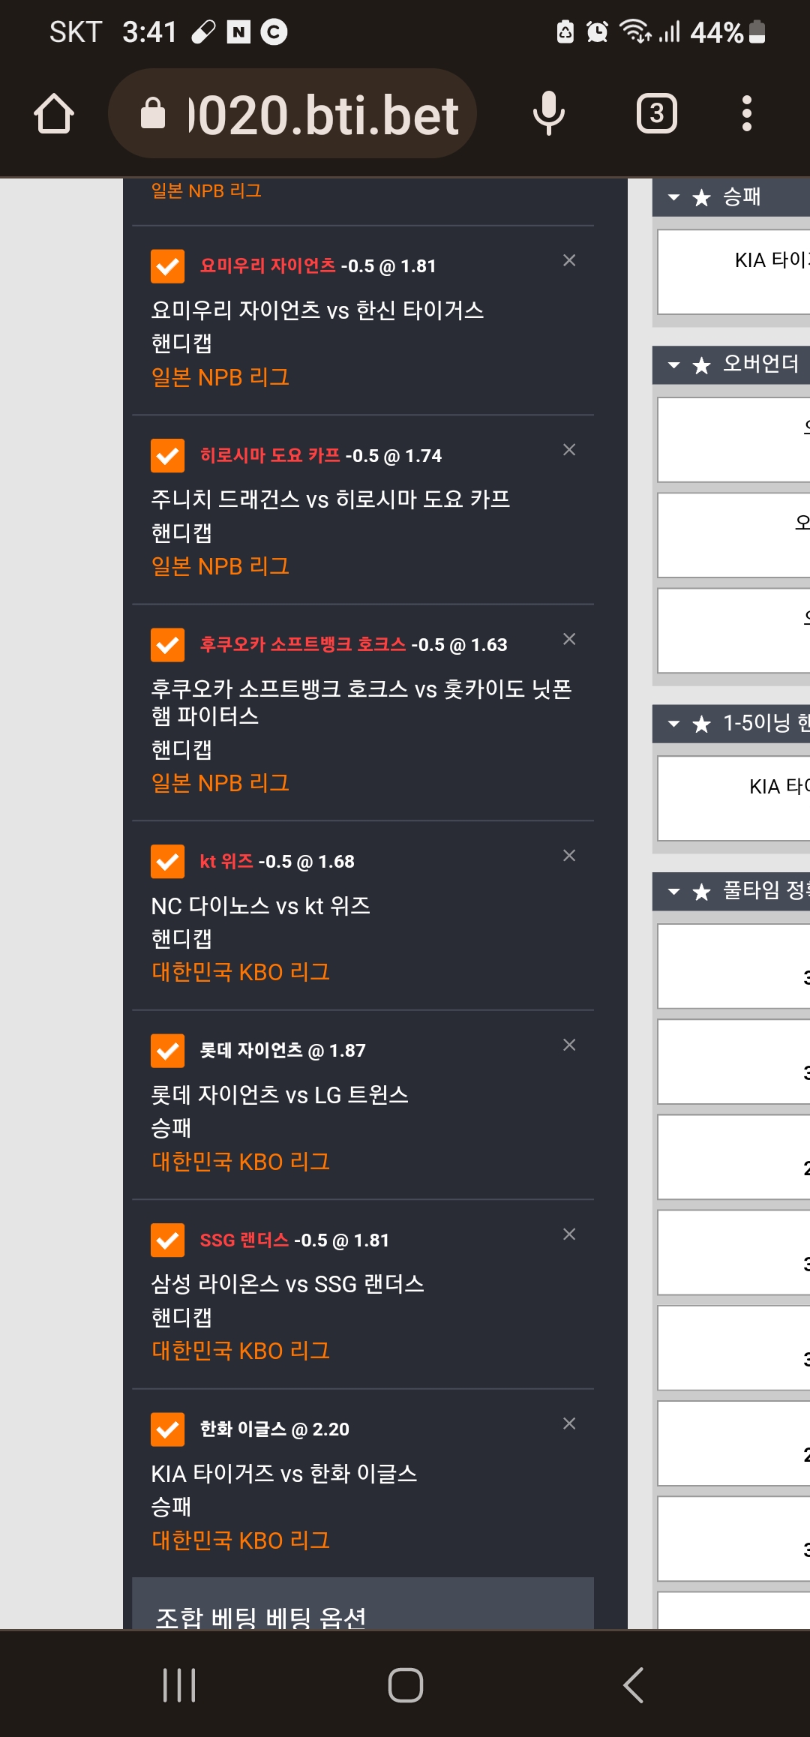Uncheck the 롯데 자이언츠 bet checkbox

pyautogui.click(x=168, y=1051)
